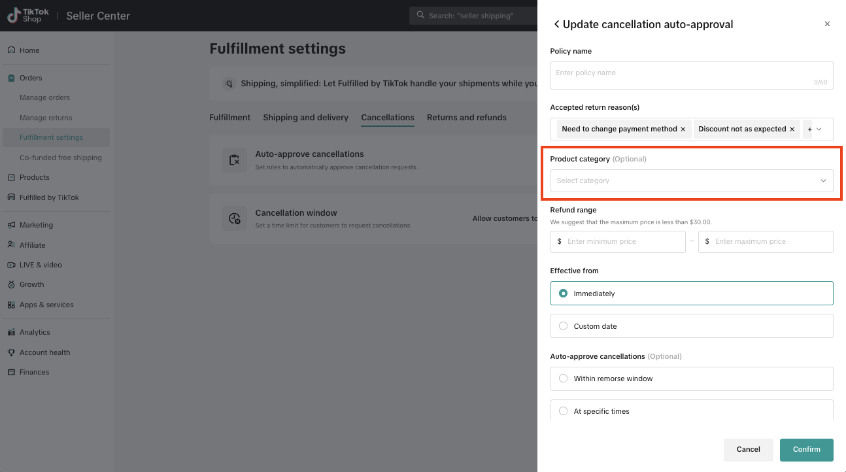Expand the accepted return reasons dropdown arrow
Viewport: 846px width, 472px height.
[x=819, y=129]
